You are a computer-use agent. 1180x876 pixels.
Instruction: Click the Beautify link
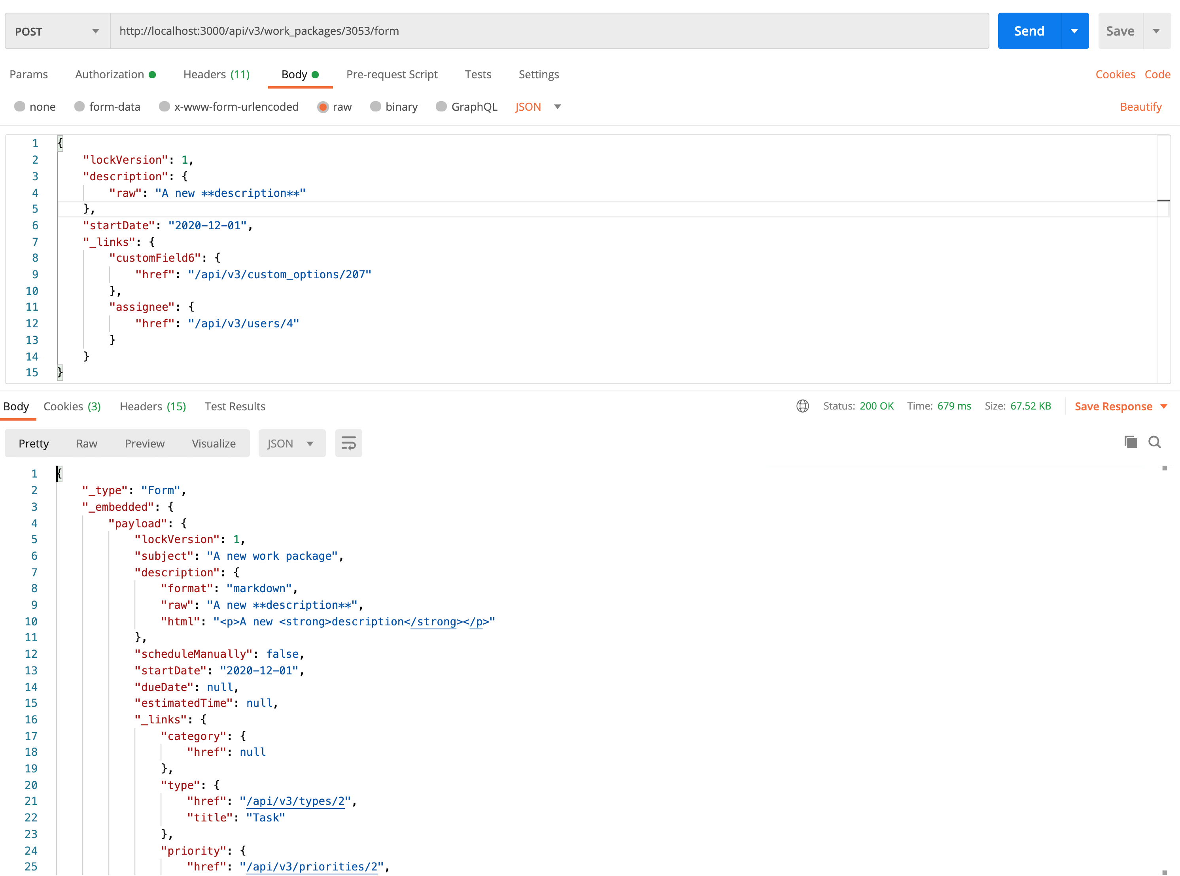1140,107
